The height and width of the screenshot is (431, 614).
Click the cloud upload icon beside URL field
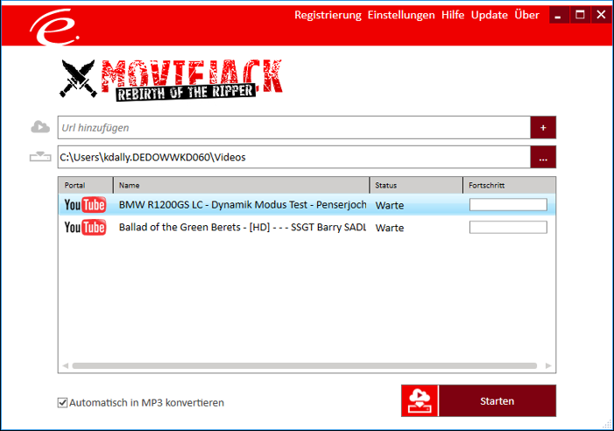[x=40, y=127]
